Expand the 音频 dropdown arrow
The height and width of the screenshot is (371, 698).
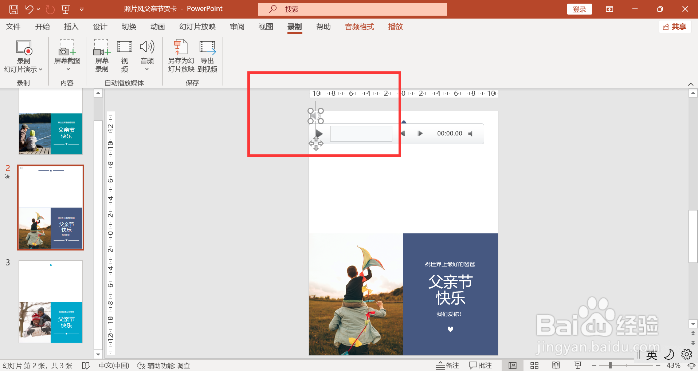(x=147, y=69)
